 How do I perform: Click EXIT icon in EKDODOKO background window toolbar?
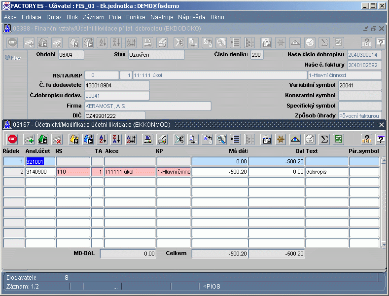(x=12, y=42)
